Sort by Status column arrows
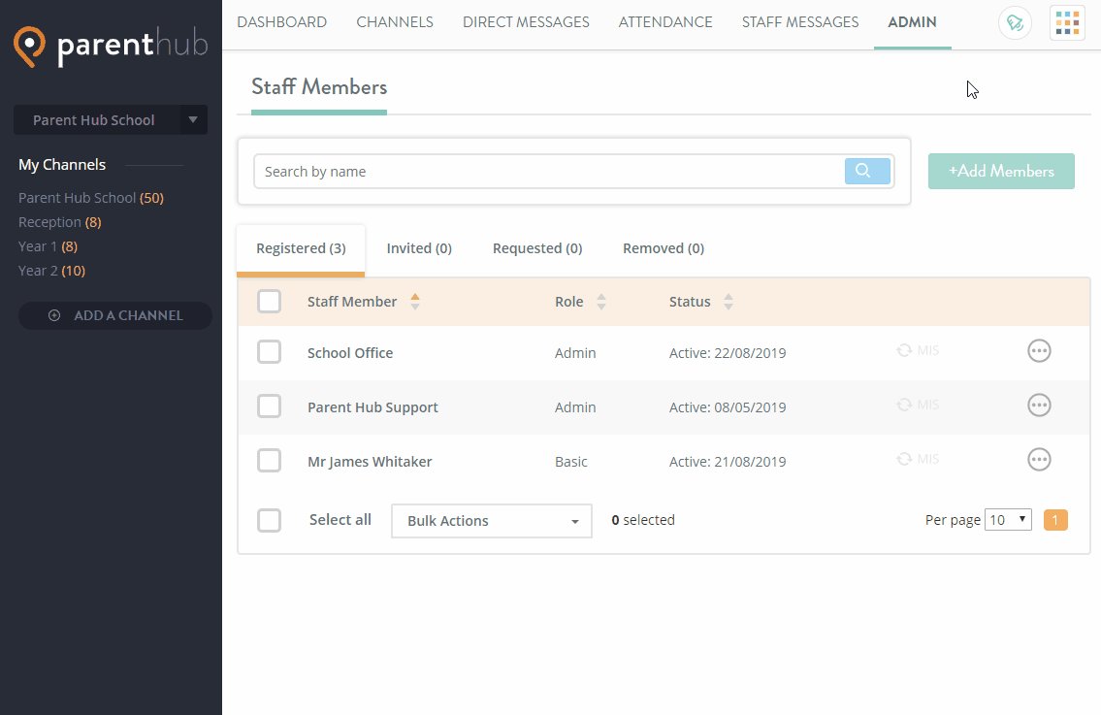The width and height of the screenshot is (1101, 715). pyautogui.click(x=729, y=302)
